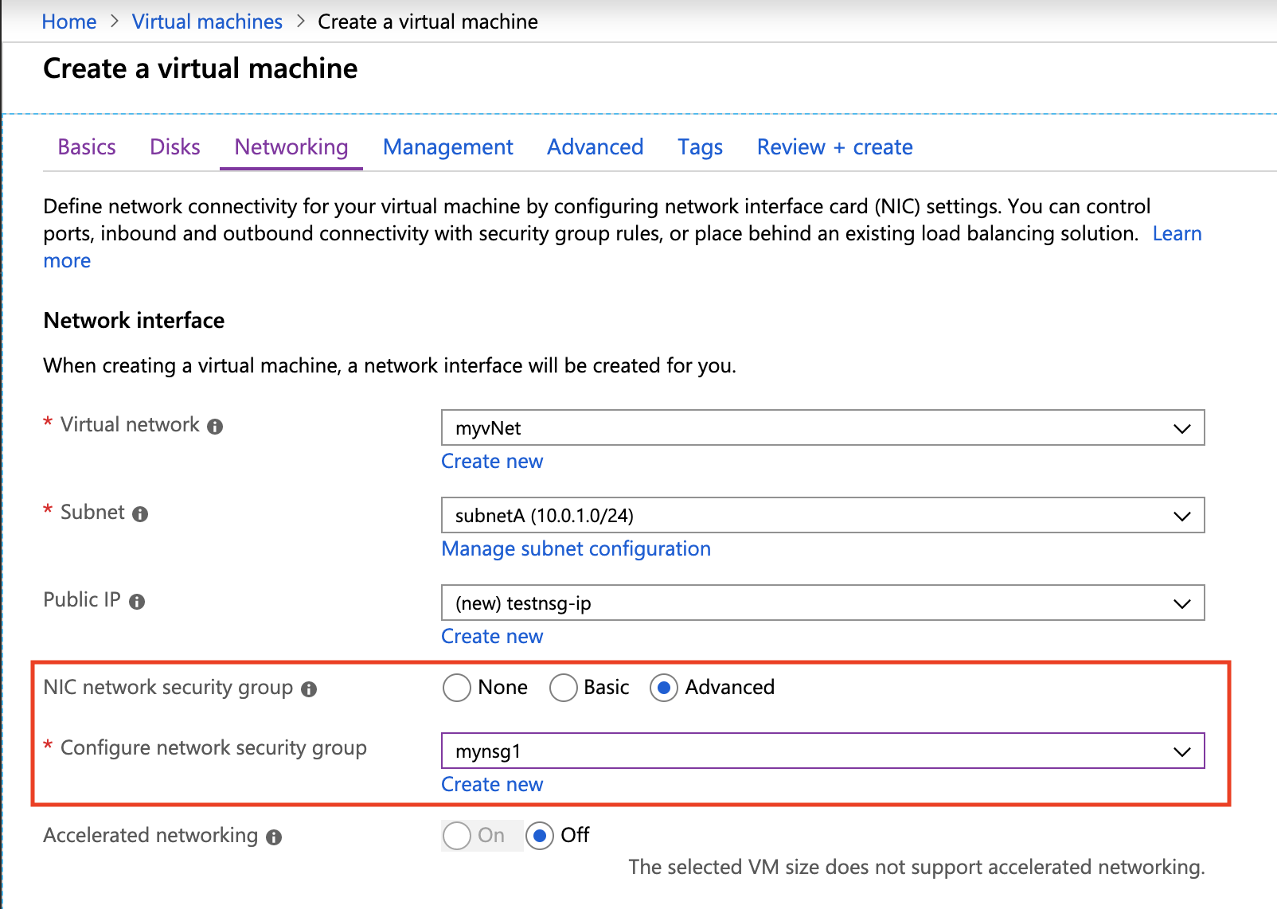Viewport: 1277px width, 909px height.
Task: Select the Basic security group option
Action: click(563, 688)
